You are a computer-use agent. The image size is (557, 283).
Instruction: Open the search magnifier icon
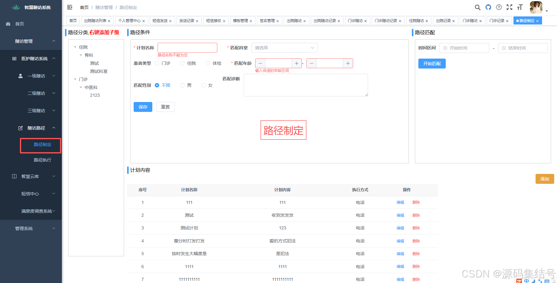click(478, 7)
